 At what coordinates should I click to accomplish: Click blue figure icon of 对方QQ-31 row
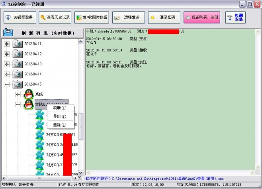pyautogui.click(x=40, y=165)
